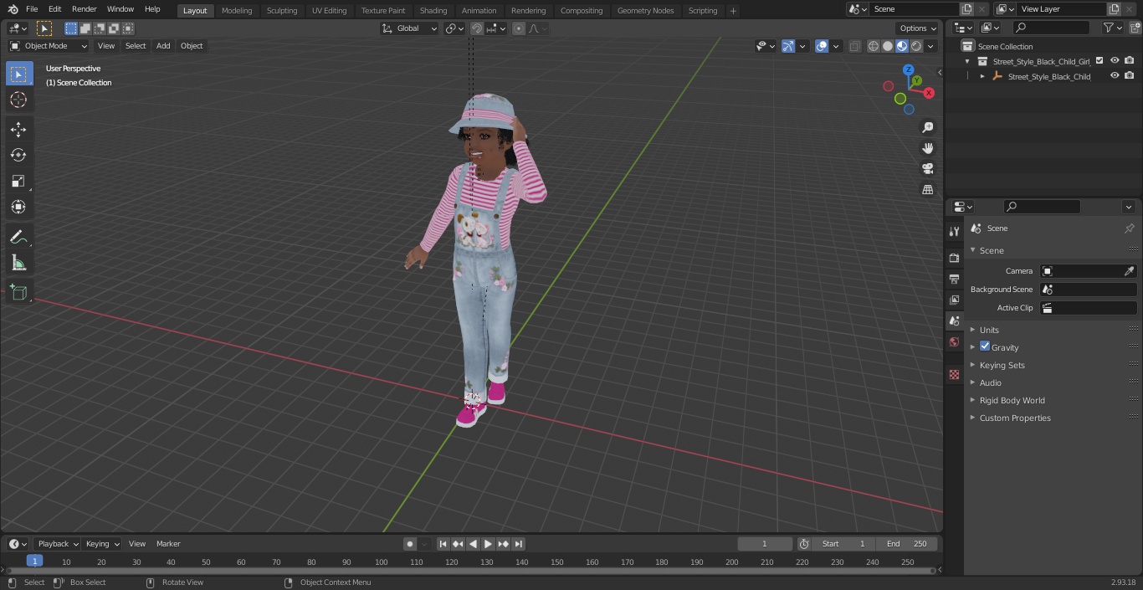This screenshot has width=1143, height=590.
Task: Open Global transform orientation dropdown
Action: pos(410,28)
